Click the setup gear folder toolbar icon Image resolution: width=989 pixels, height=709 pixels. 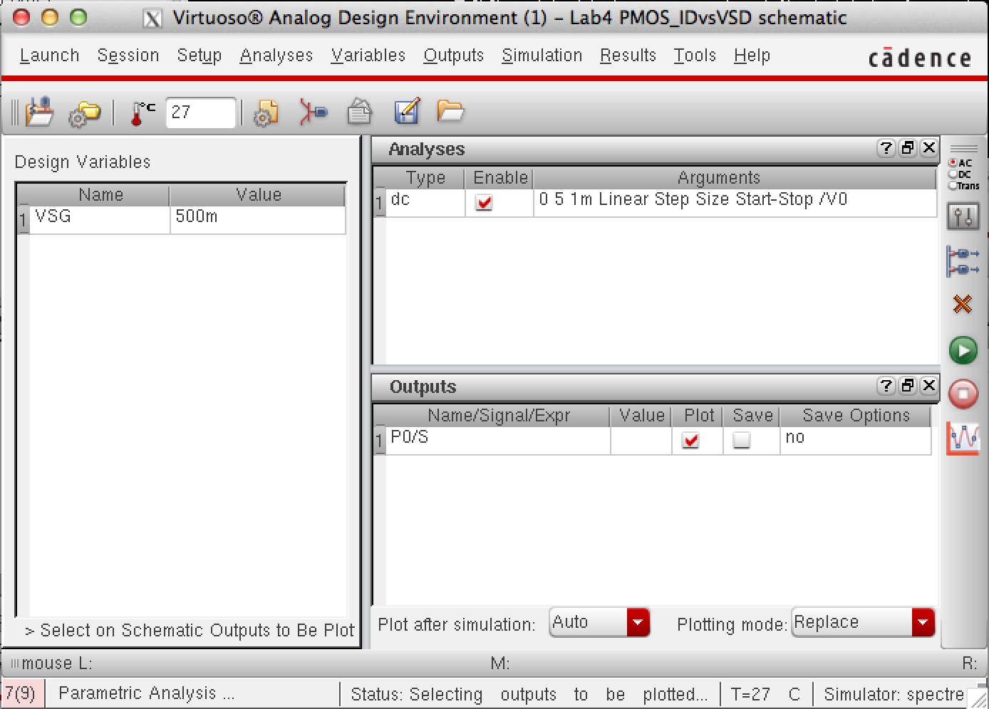pyautogui.click(x=84, y=113)
